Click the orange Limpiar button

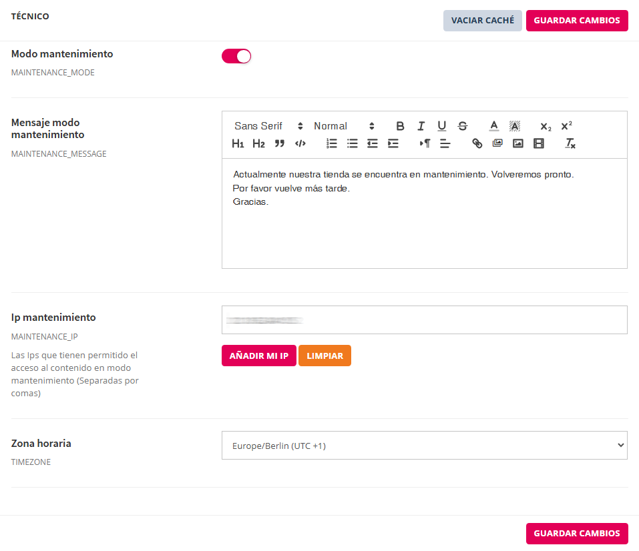coord(325,356)
